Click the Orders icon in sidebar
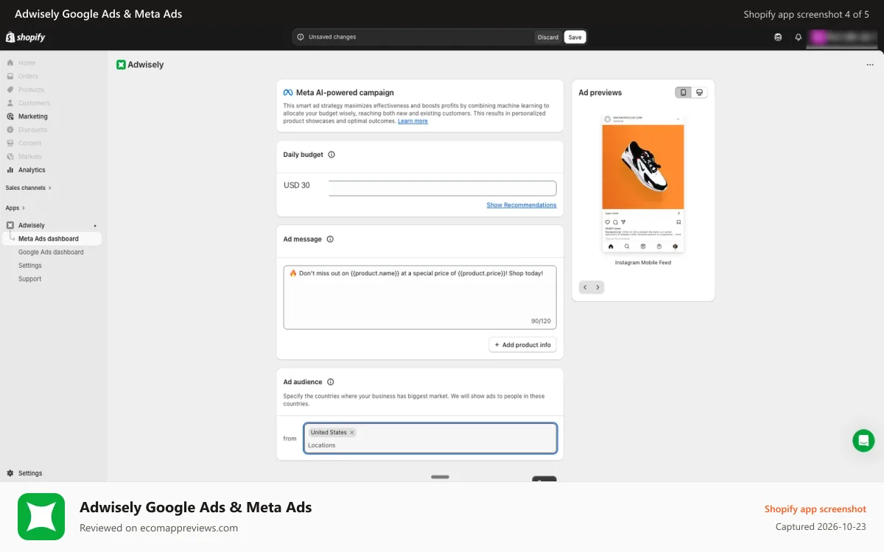Viewport: 884px width, 552px height. [x=10, y=77]
